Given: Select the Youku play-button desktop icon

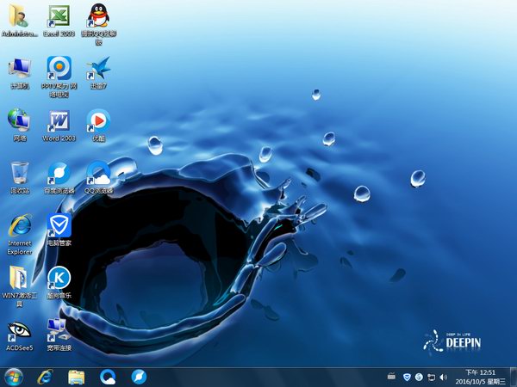Looking at the screenshot, I should [99, 120].
